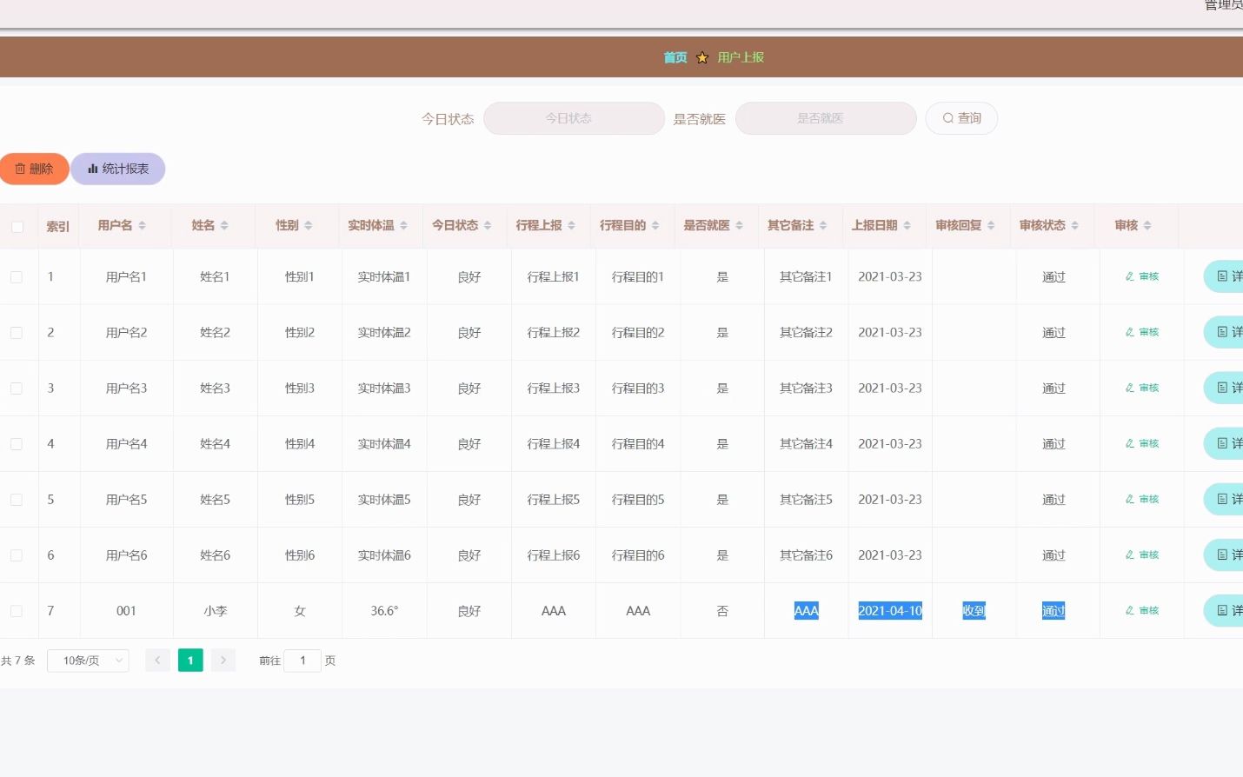Image resolution: width=1243 pixels, height=777 pixels.
Task: Open details button for 小李 row
Action: tap(1225, 610)
